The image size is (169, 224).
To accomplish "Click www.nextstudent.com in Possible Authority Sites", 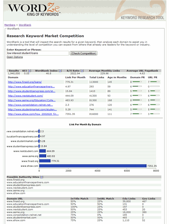I will click(x=20, y=188).
